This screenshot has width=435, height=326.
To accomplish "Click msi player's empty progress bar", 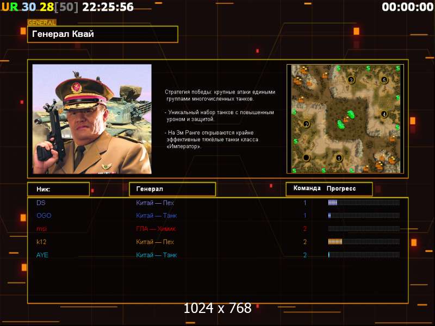I will [x=364, y=229].
